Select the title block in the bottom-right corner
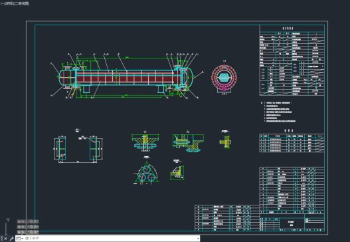This screenshot has height=242, width=350. (x=292, y=222)
